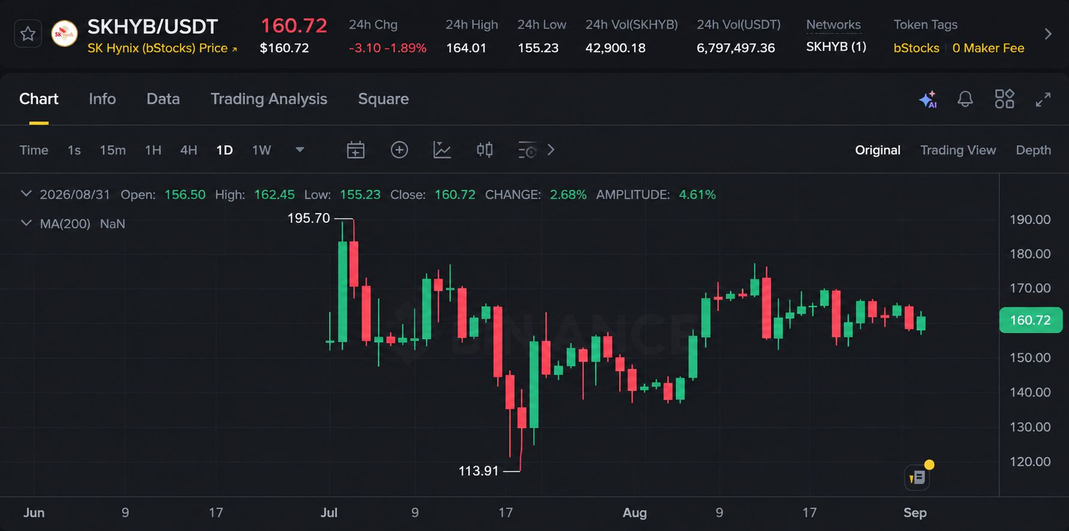Select the 15m interval

[x=113, y=150]
